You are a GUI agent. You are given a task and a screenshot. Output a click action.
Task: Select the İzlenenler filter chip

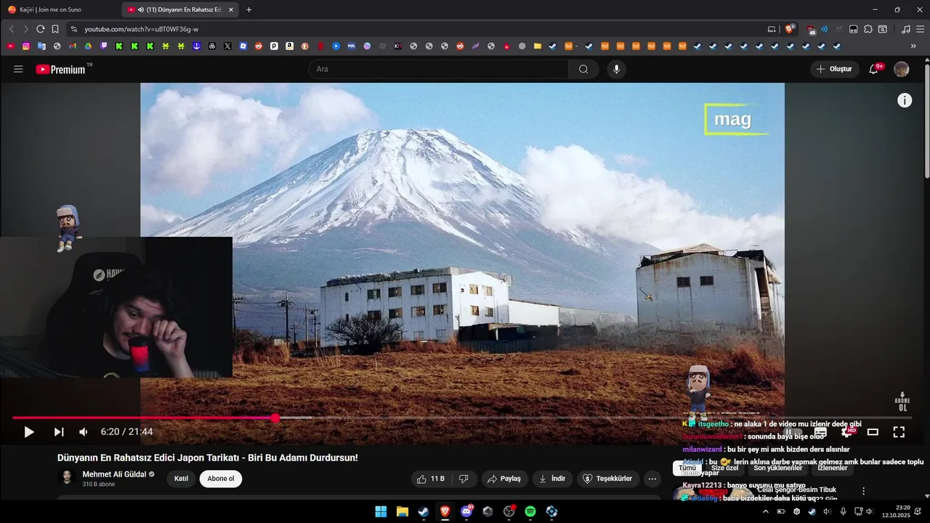[833, 468]
